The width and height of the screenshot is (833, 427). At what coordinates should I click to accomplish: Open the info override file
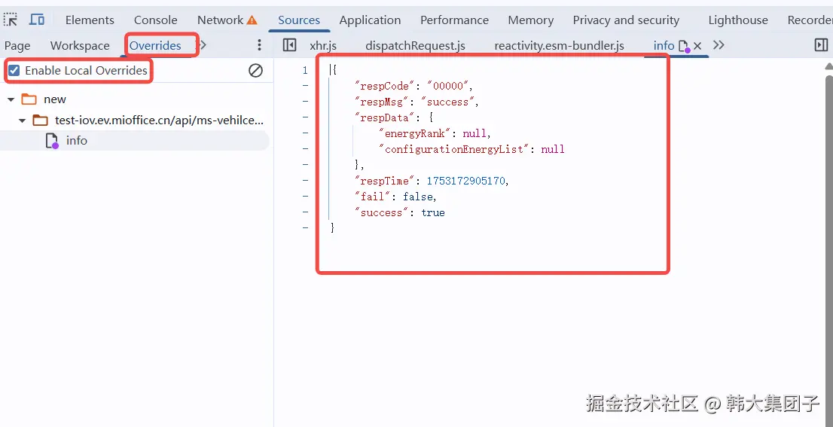[x=77, y=140]
